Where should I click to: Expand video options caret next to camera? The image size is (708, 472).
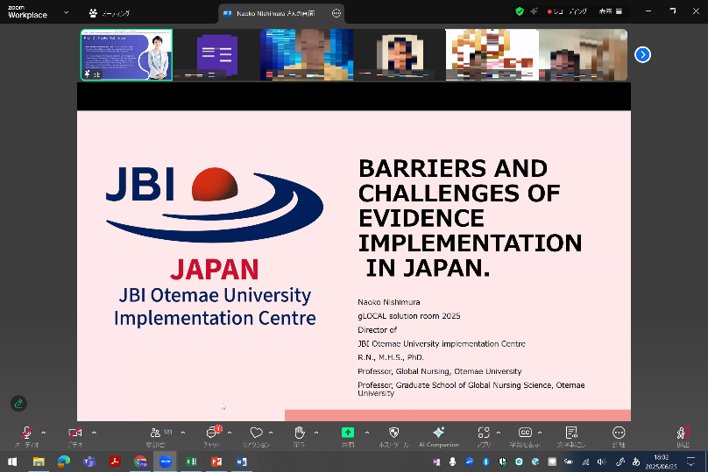pyautogui.click(x=95, y=433)
